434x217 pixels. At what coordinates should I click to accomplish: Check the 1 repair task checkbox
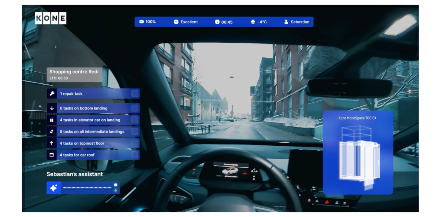point(135,94)
